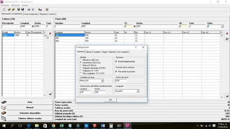Toggle the Borde (edgebanding) checkbox
This screenshot has width=230, height=129.
[x=116, y=61]
